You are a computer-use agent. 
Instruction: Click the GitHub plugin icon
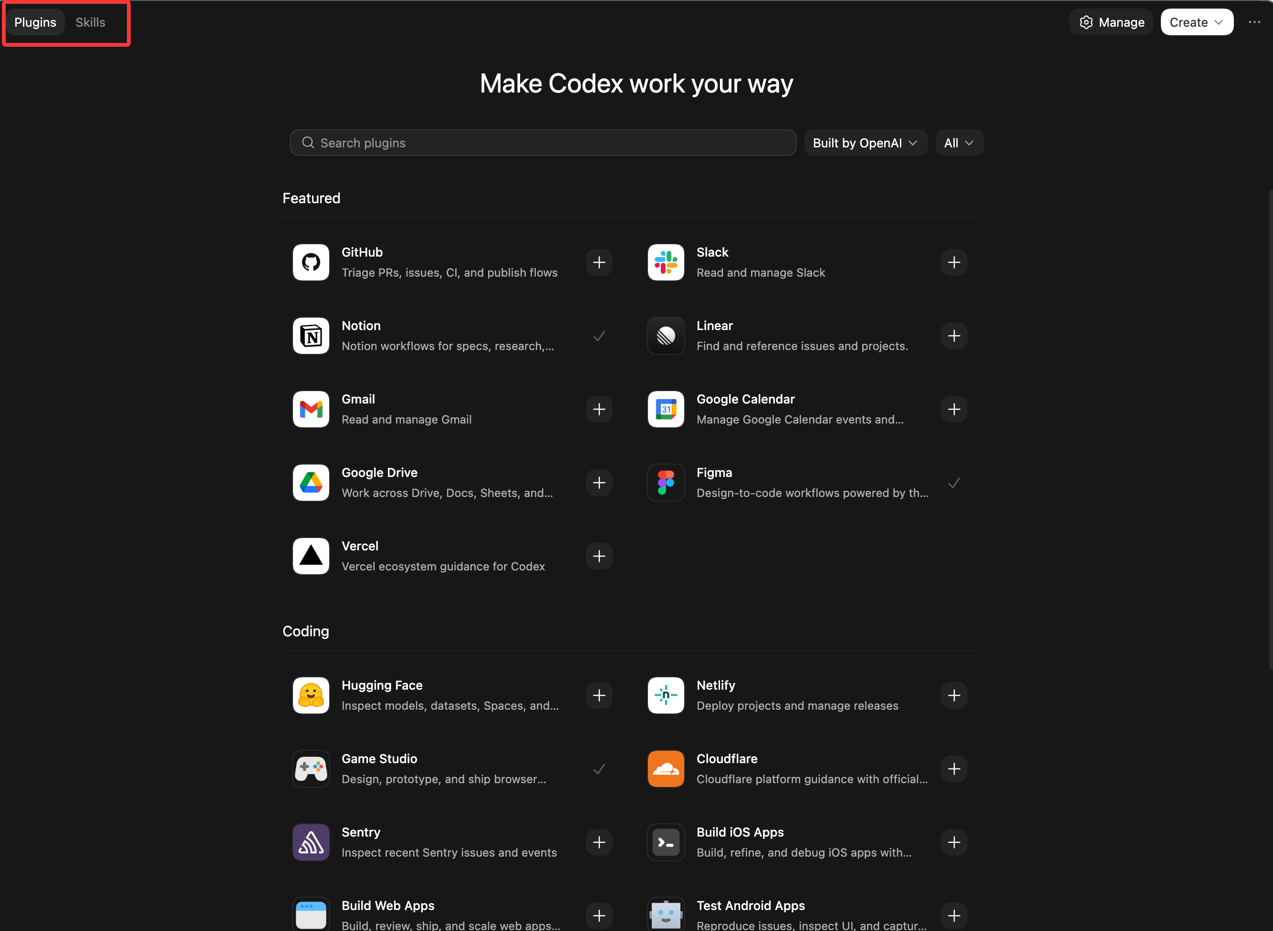coord(311,262)
